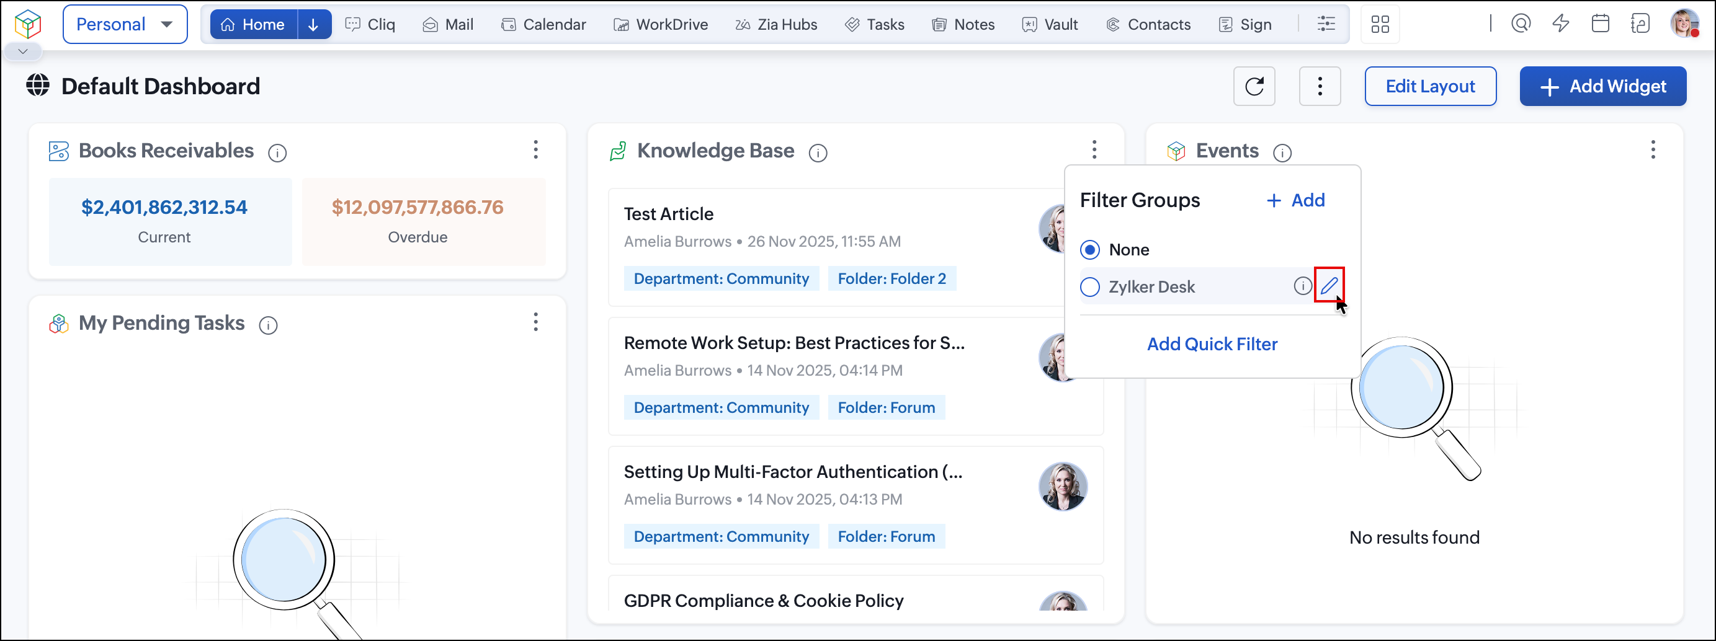The image size is (1716, 641).
Task: Open the Sign tab
Action: pos(1245,25)
